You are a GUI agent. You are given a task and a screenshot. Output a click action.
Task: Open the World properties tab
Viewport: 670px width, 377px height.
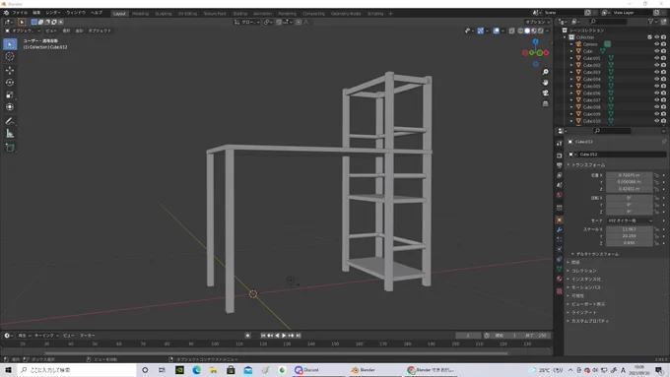click(559, 195)
